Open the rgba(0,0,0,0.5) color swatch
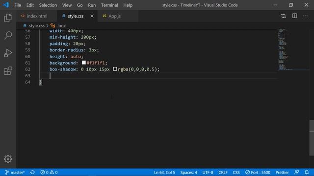Screen dimensions: 314x176 coord(115,69)
